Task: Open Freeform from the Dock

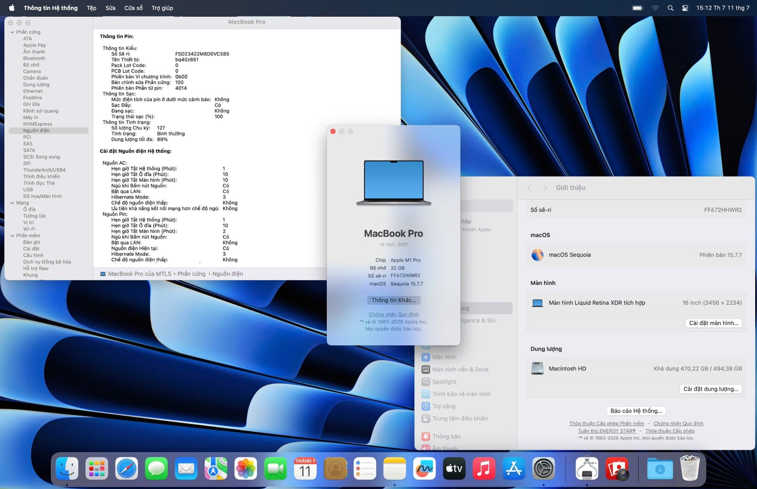Action: (424, 469)
